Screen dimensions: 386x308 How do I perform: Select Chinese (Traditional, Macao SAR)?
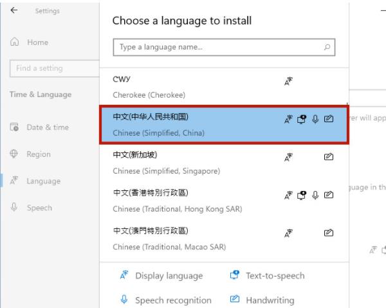click(x=224, y=239)
